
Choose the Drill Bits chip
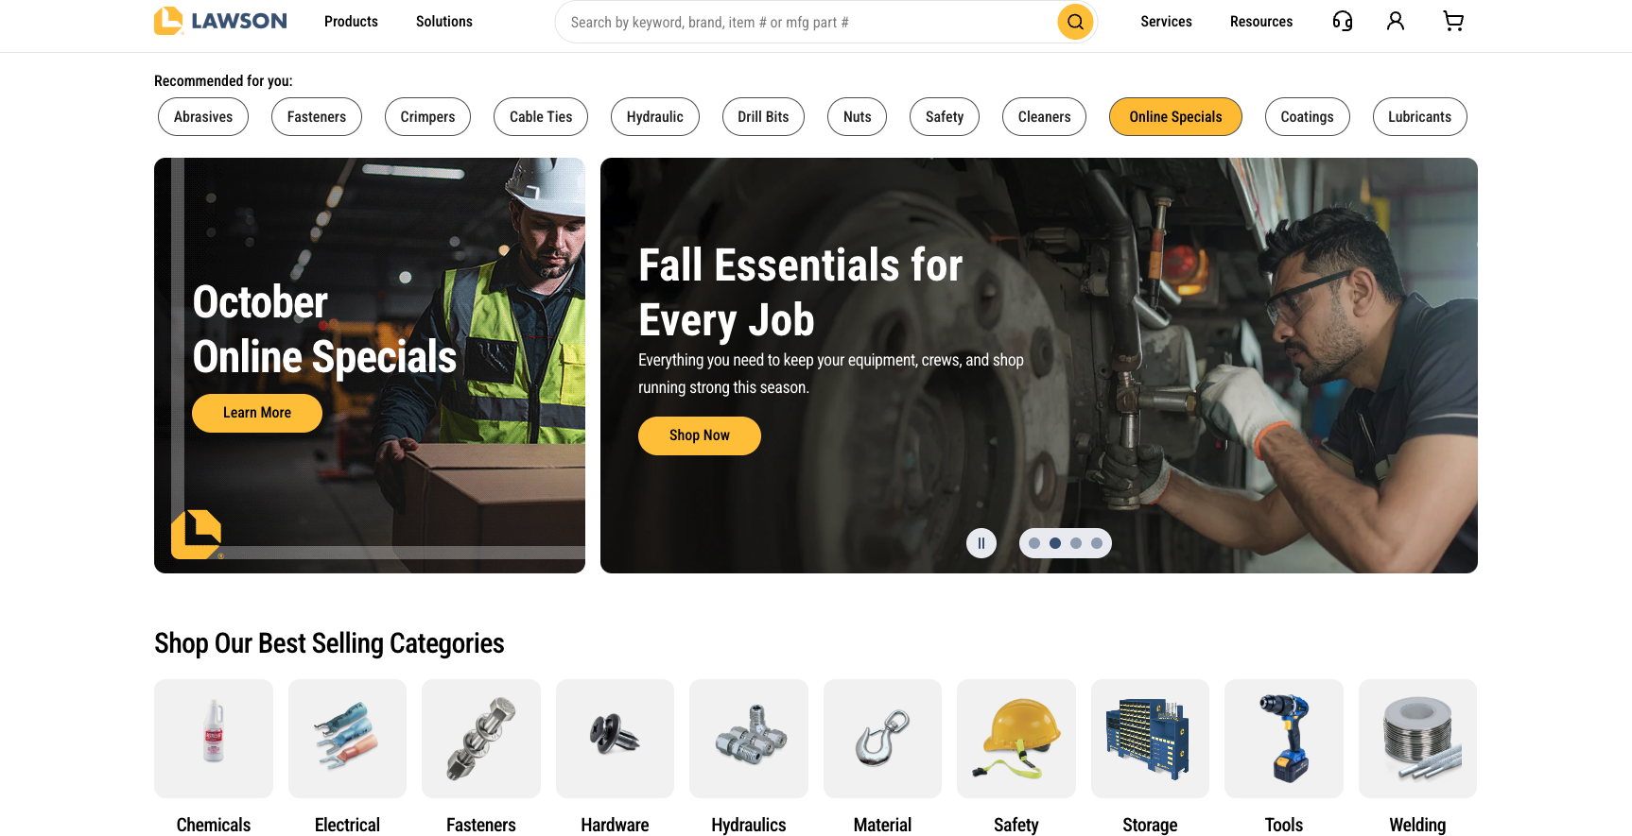763,117
